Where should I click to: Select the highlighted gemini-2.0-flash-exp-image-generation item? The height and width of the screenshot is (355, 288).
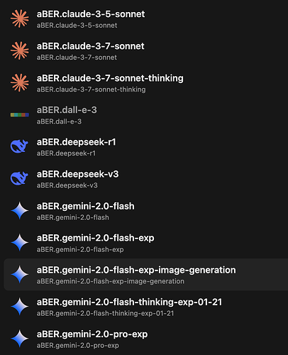click(x=146, y=275)
